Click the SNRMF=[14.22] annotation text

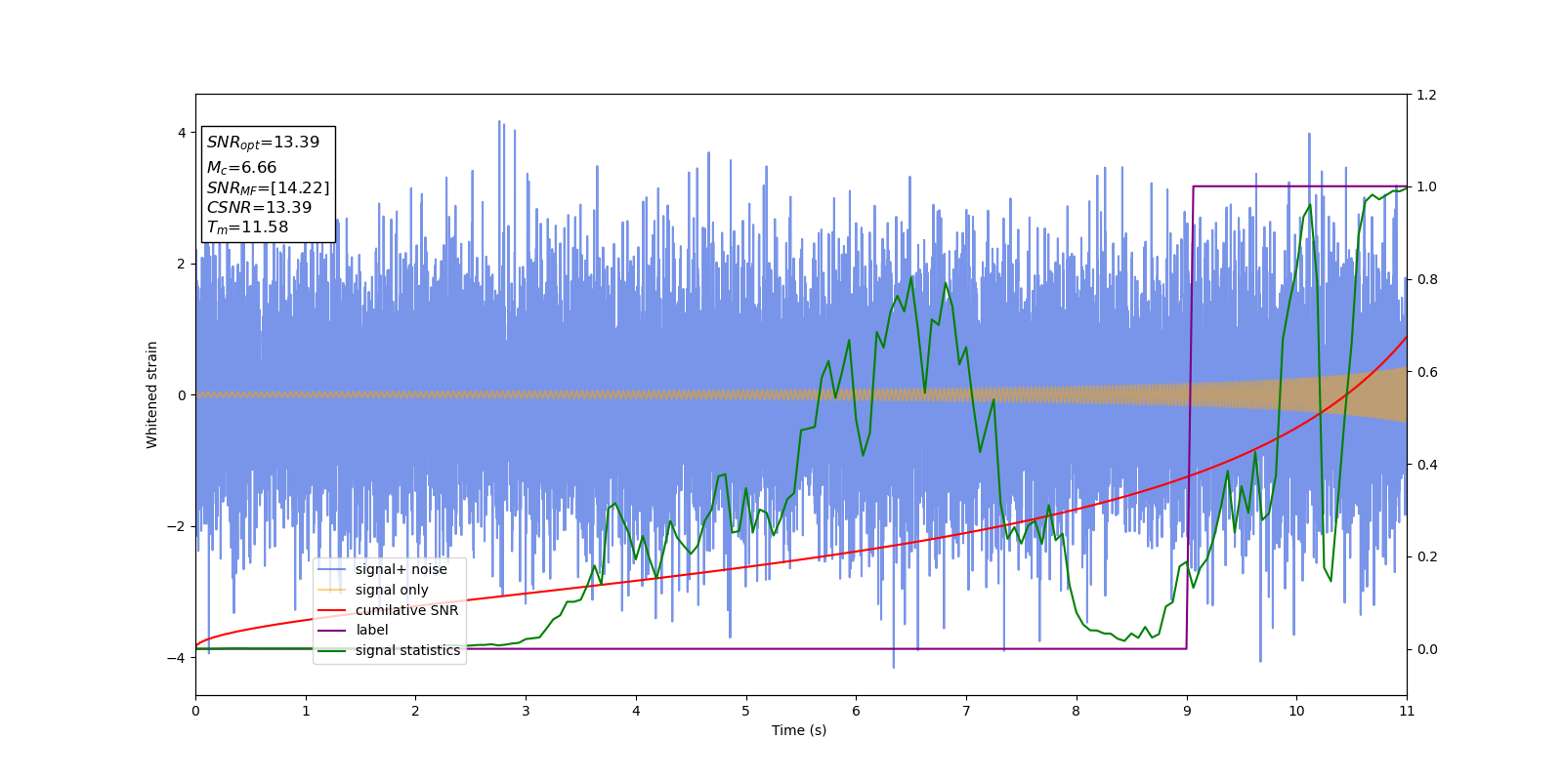point(268,187)
